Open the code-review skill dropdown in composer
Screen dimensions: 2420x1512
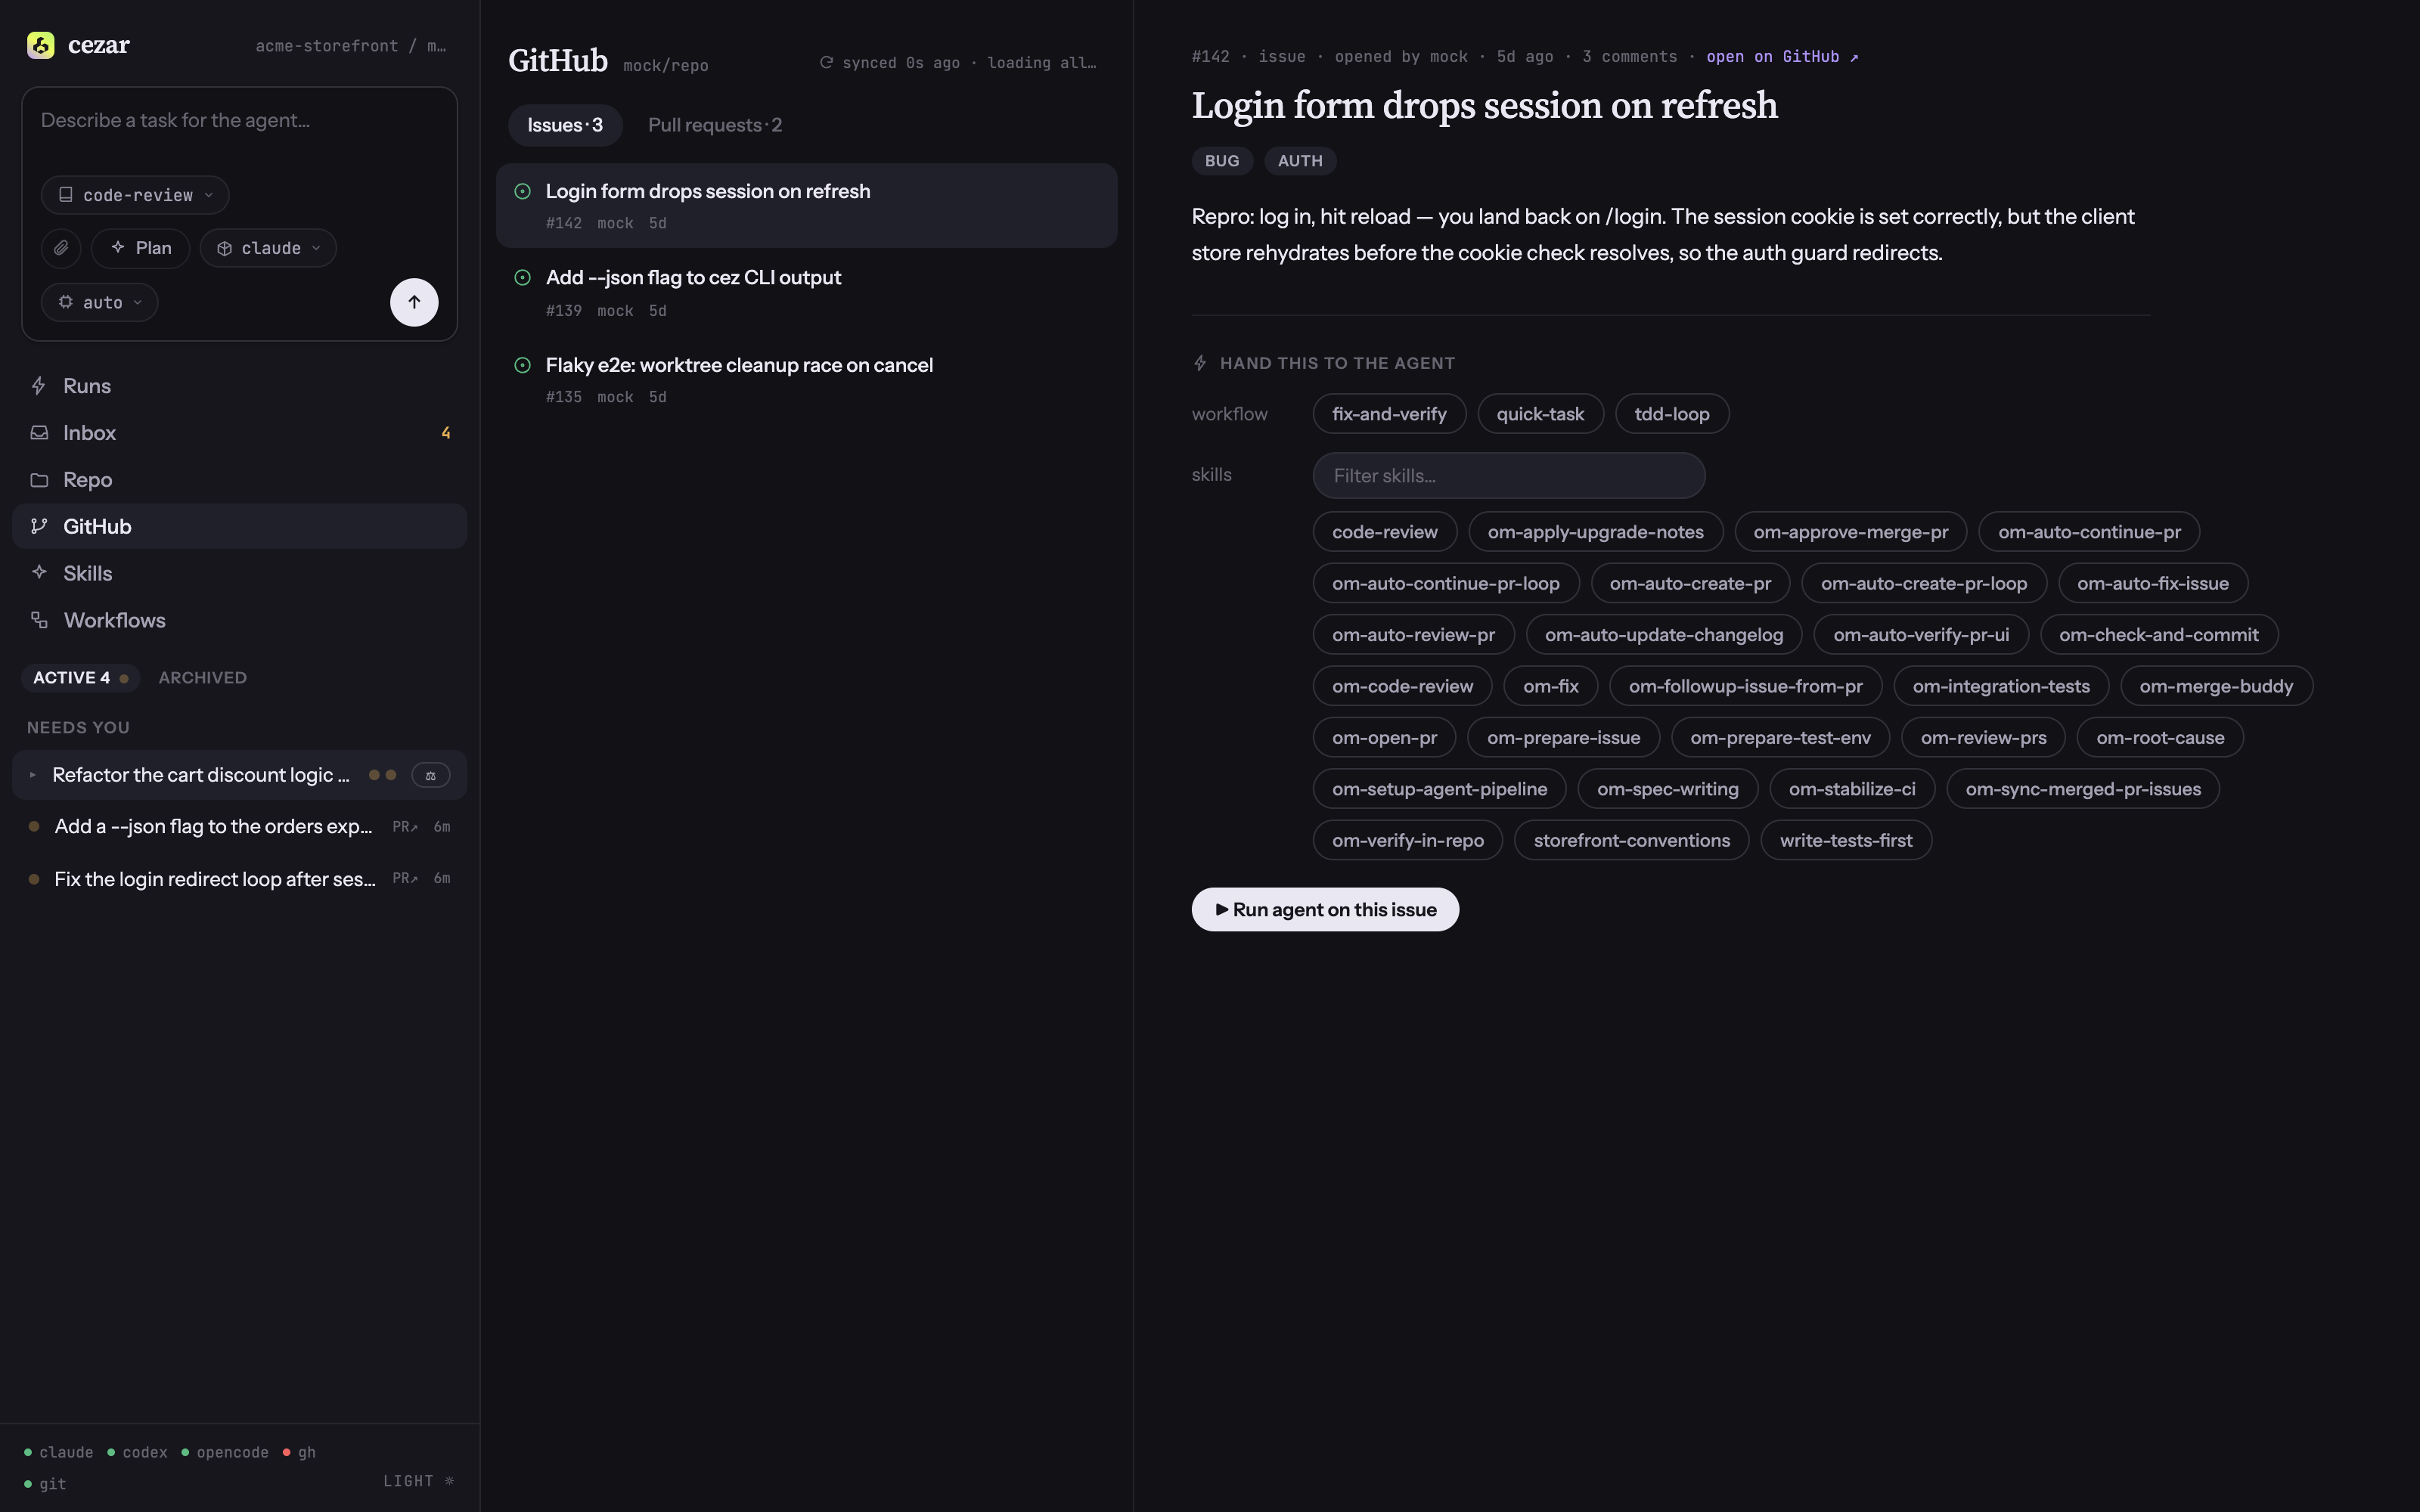click(x=135, y=195)
